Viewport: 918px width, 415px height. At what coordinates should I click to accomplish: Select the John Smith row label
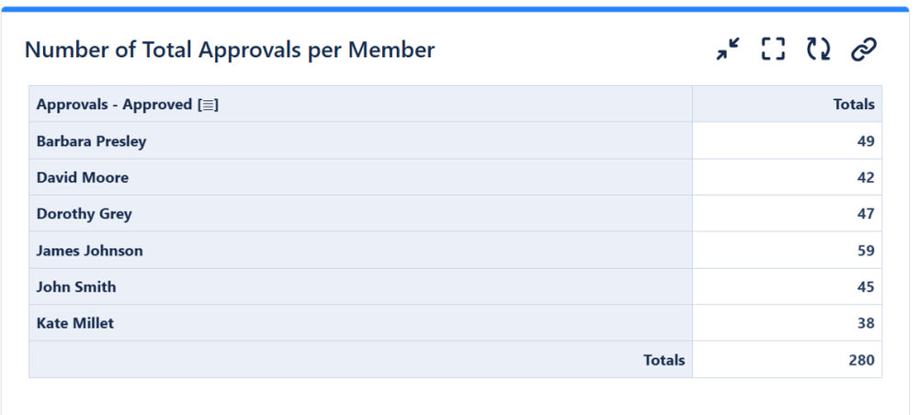point(76,286)
